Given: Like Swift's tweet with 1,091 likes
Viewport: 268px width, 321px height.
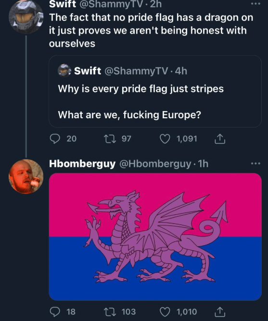Looking at the screenshot, I should pyautogui.click(x=165, y=139).
